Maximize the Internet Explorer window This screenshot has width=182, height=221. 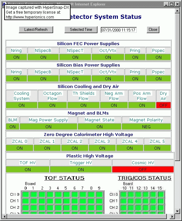coord(171,4)
